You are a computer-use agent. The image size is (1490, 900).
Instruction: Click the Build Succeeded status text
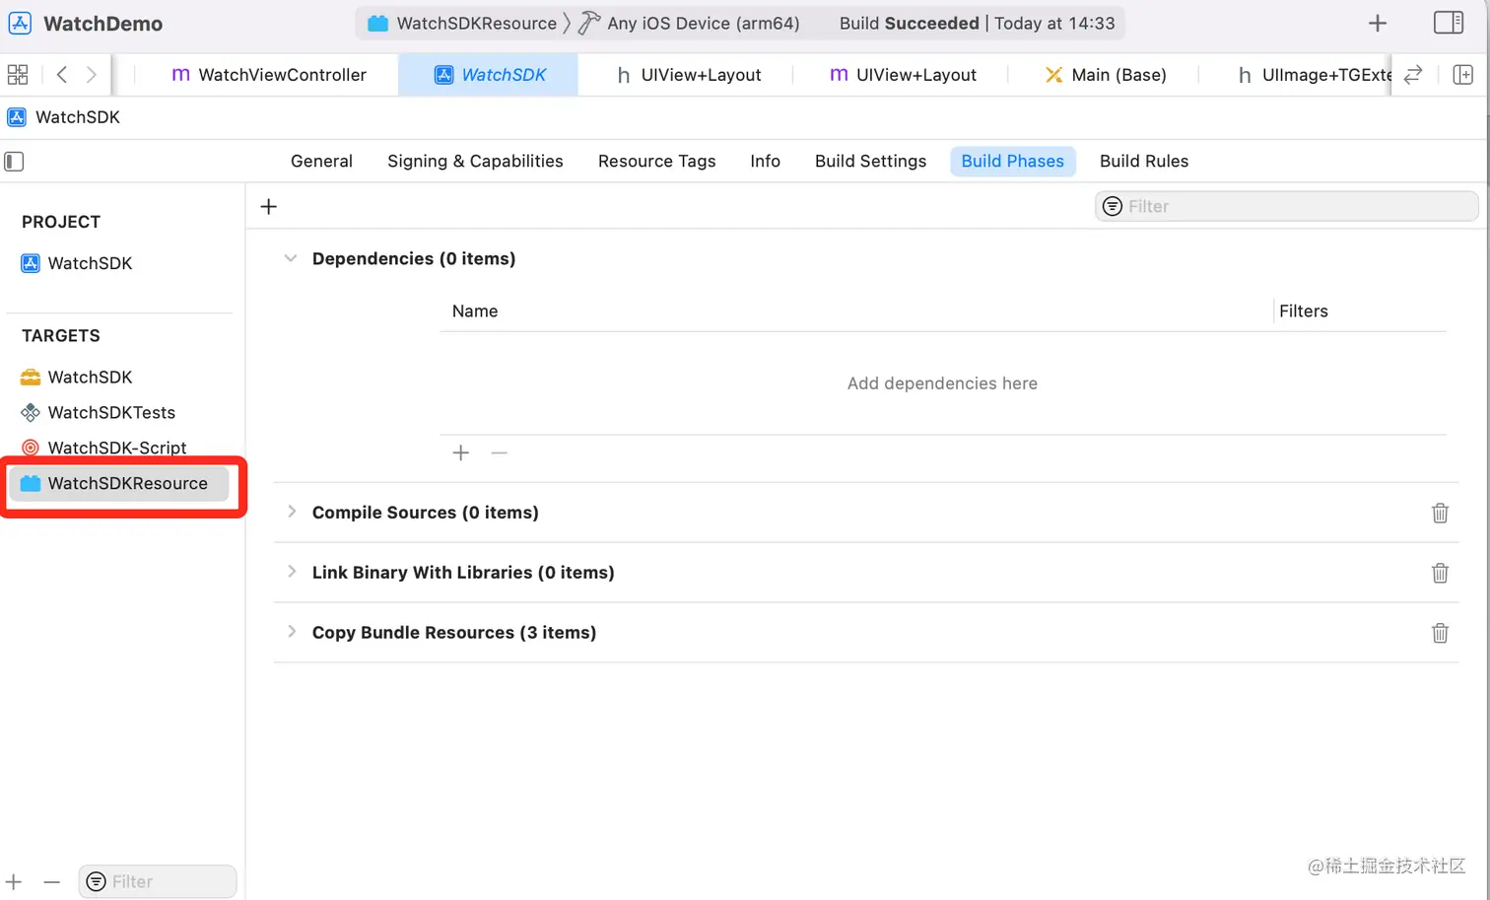click(910, 23)
